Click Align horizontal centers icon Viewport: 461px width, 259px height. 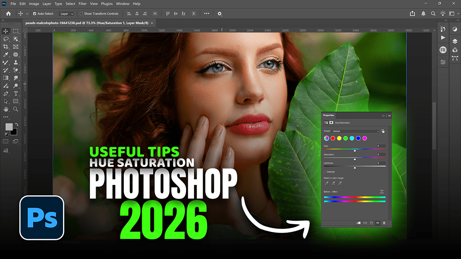(138, 13)
